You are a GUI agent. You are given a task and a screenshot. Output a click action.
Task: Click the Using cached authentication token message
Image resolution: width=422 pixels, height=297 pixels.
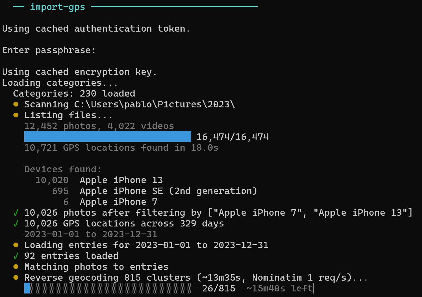[x=96, y=28]
